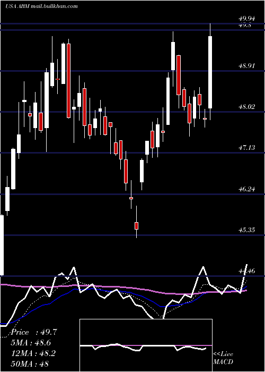Click the 47.13 price axis label
The image size is (265, 372).
coord(247,148)
